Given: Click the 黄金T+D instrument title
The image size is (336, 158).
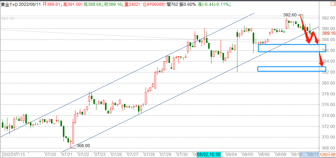Looking at the screenshot, I should [x=9, y=4].
